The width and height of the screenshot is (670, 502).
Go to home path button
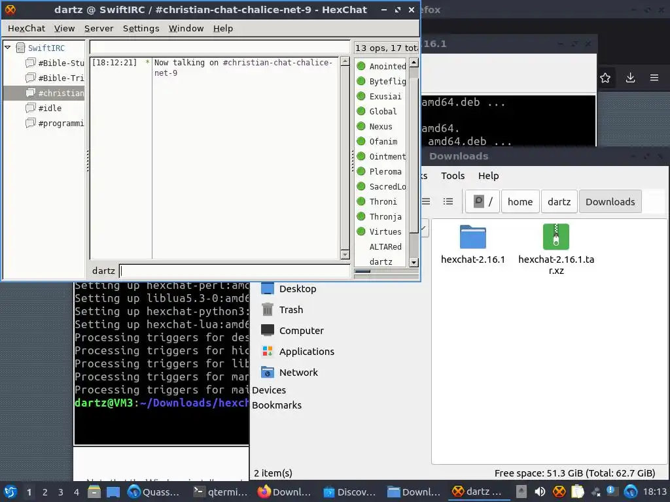[x=520, y=201]
